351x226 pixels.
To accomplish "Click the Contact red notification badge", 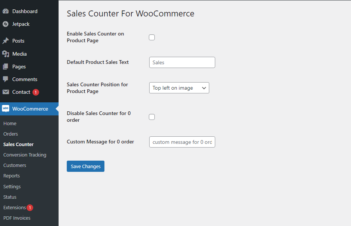I will (35, 92).
